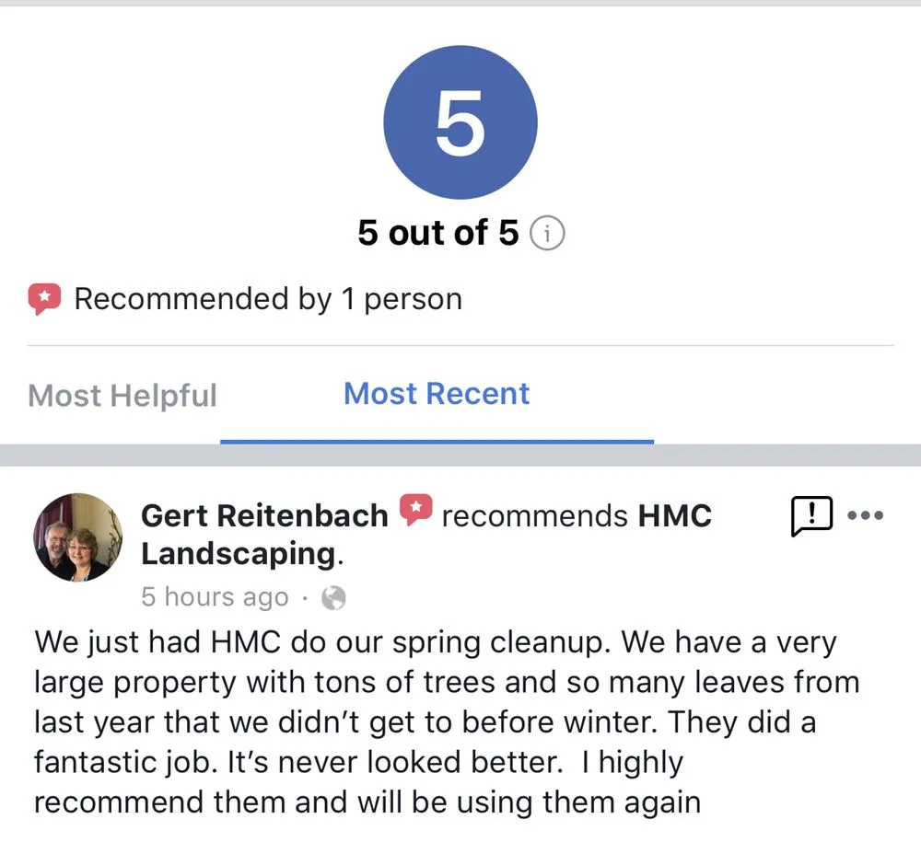
Task: Click the red recommendation badge near top
Action: click(x=43, y=297)
